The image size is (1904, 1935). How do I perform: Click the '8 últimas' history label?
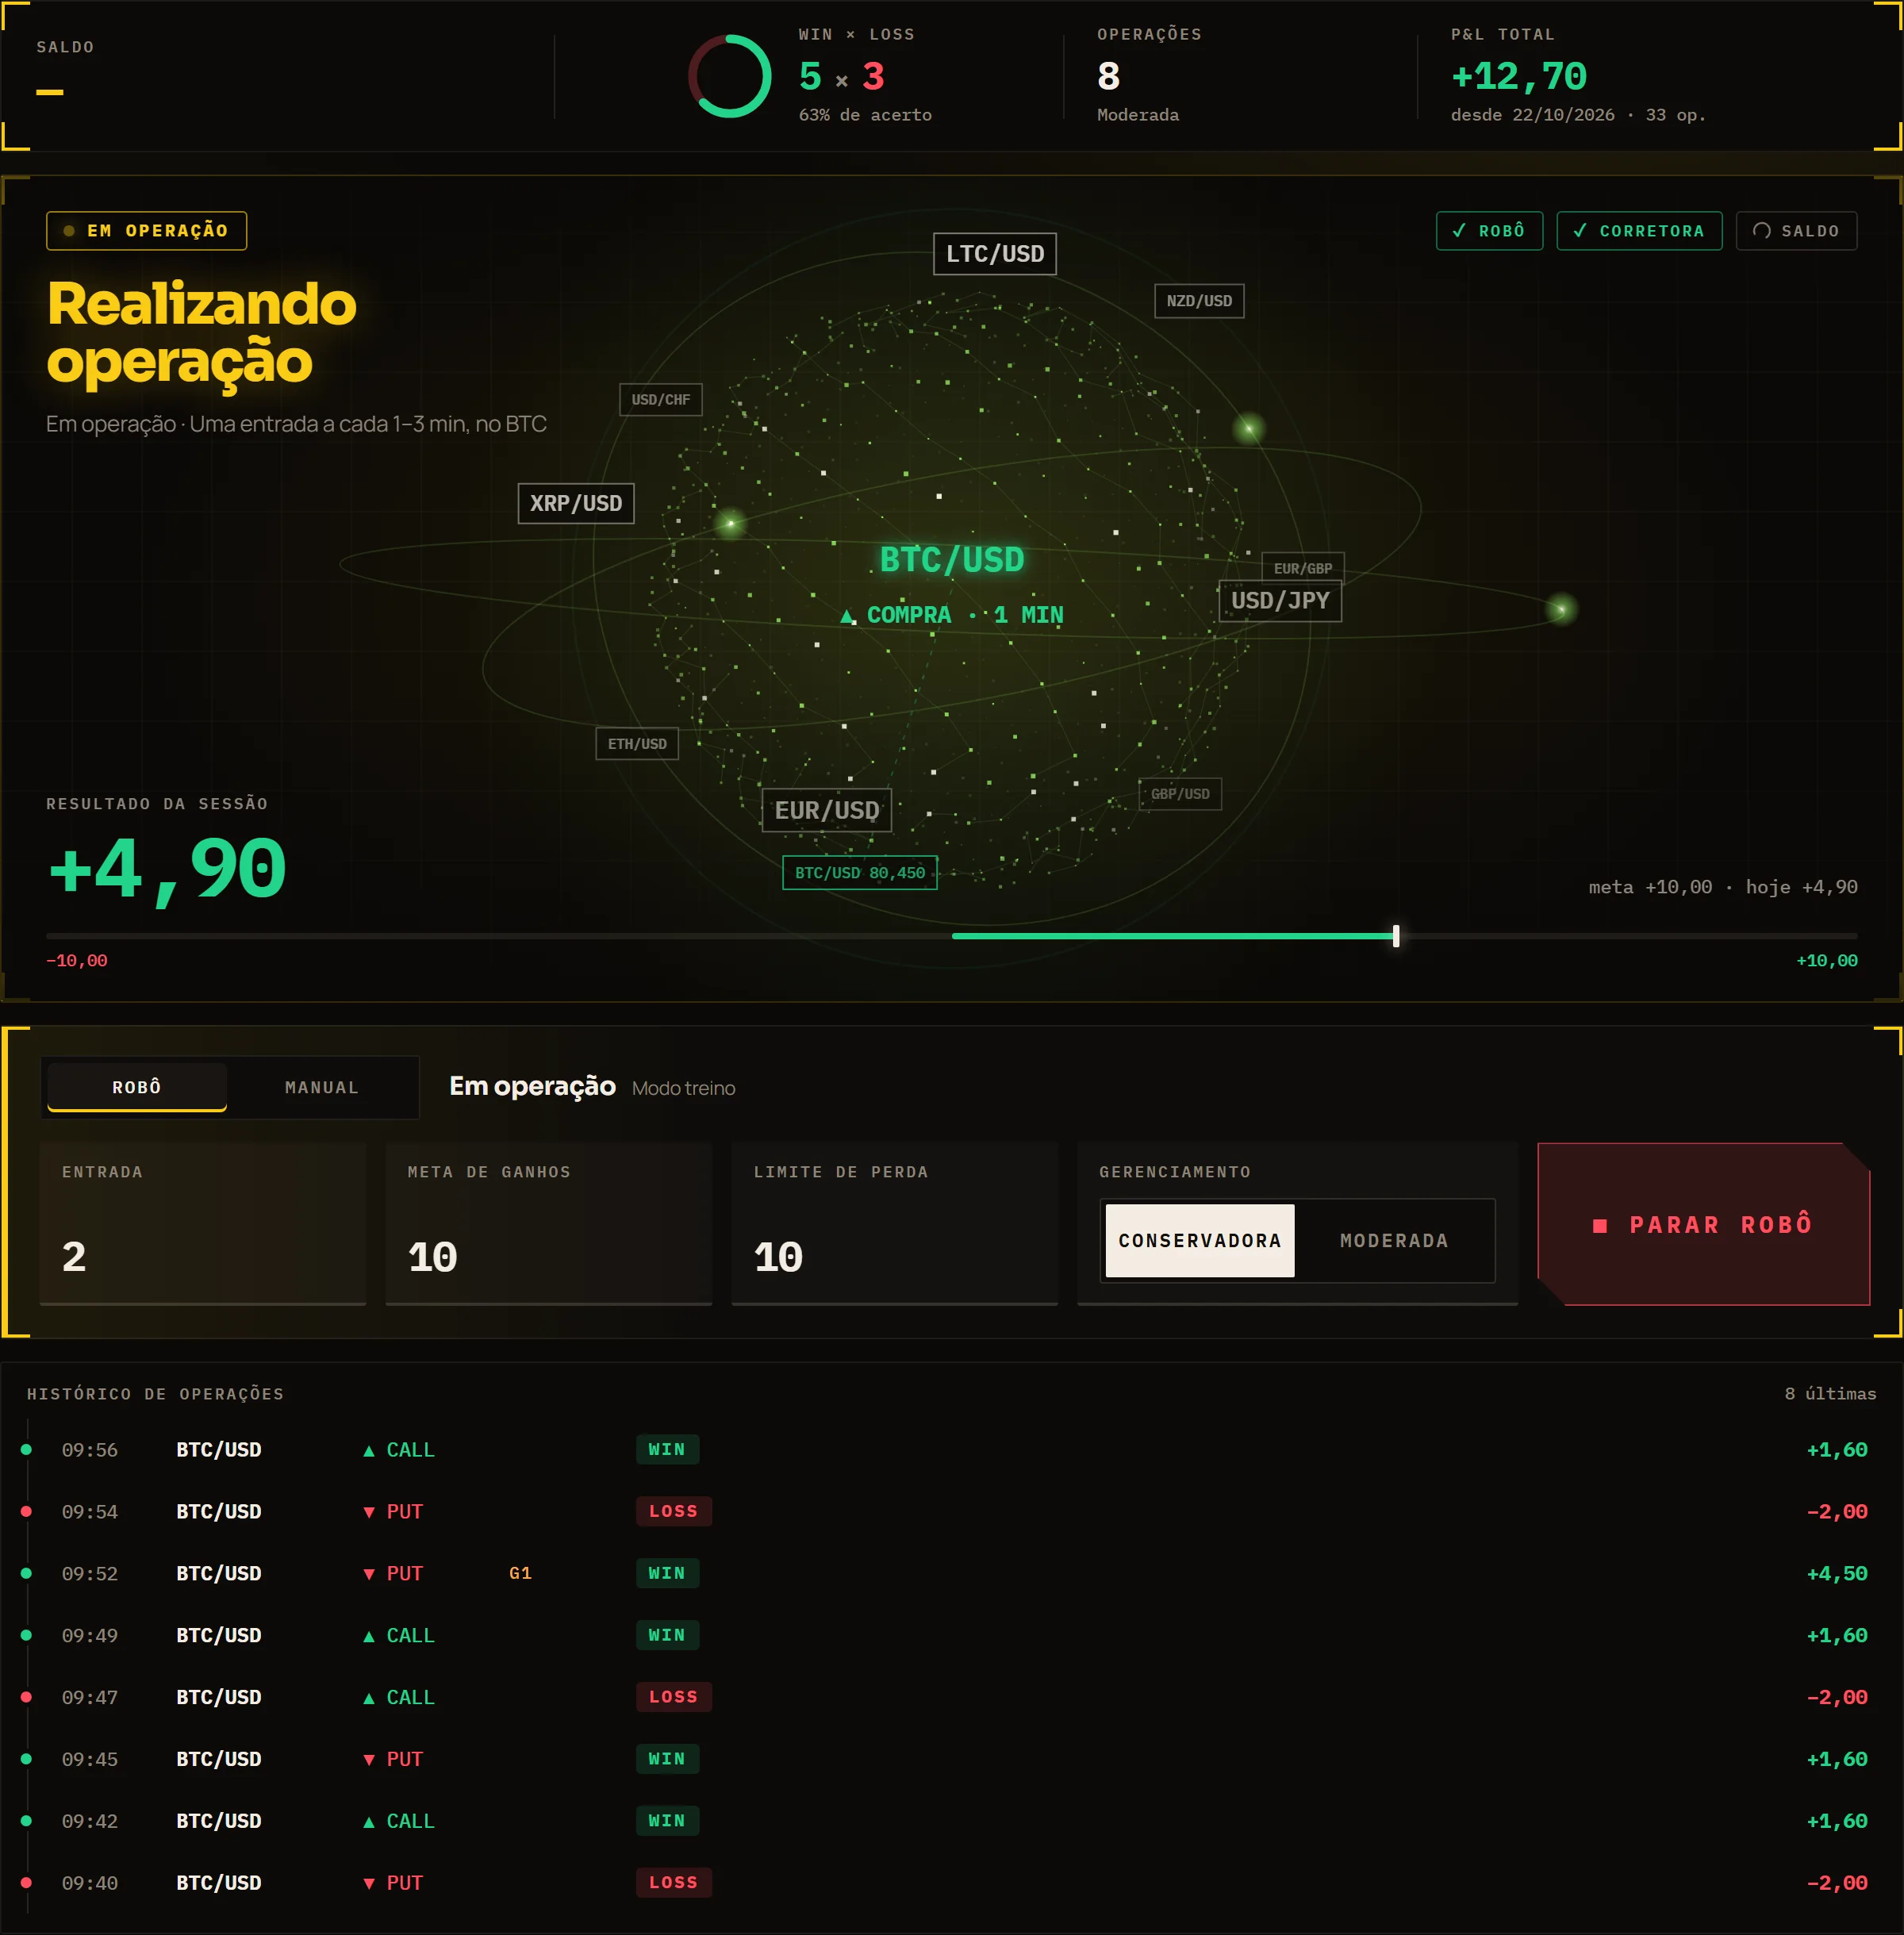point(1830,1394)
